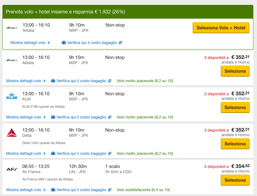This screenshot has height=196, width=257.
Task: Choose the Air France flight at € 354,52
Action: coord(235,180)
